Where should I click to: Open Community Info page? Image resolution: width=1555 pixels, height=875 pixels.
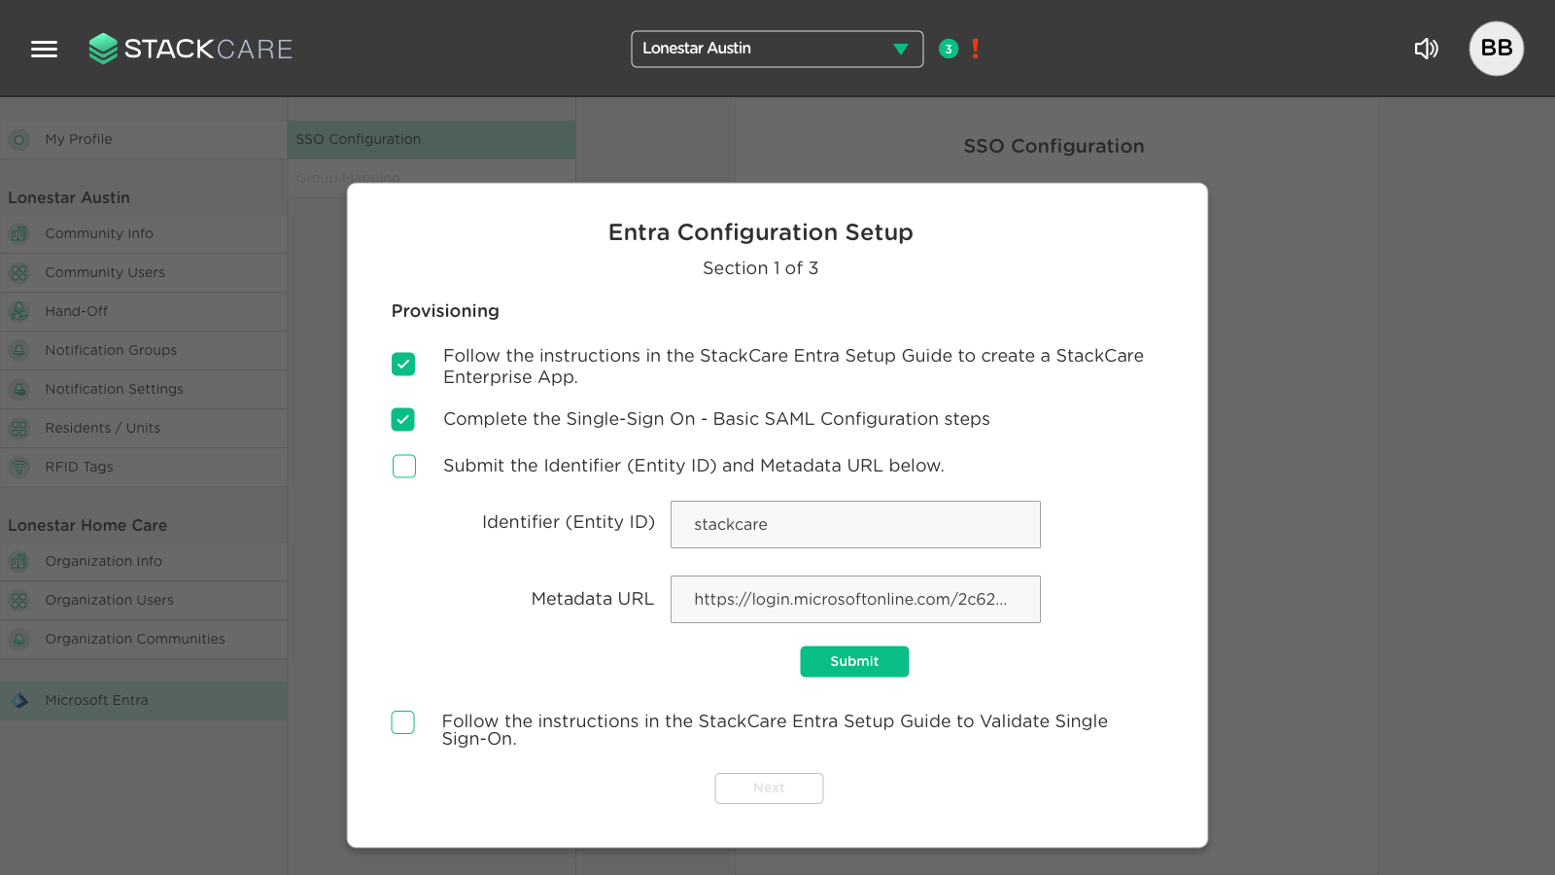coord(144,234)
